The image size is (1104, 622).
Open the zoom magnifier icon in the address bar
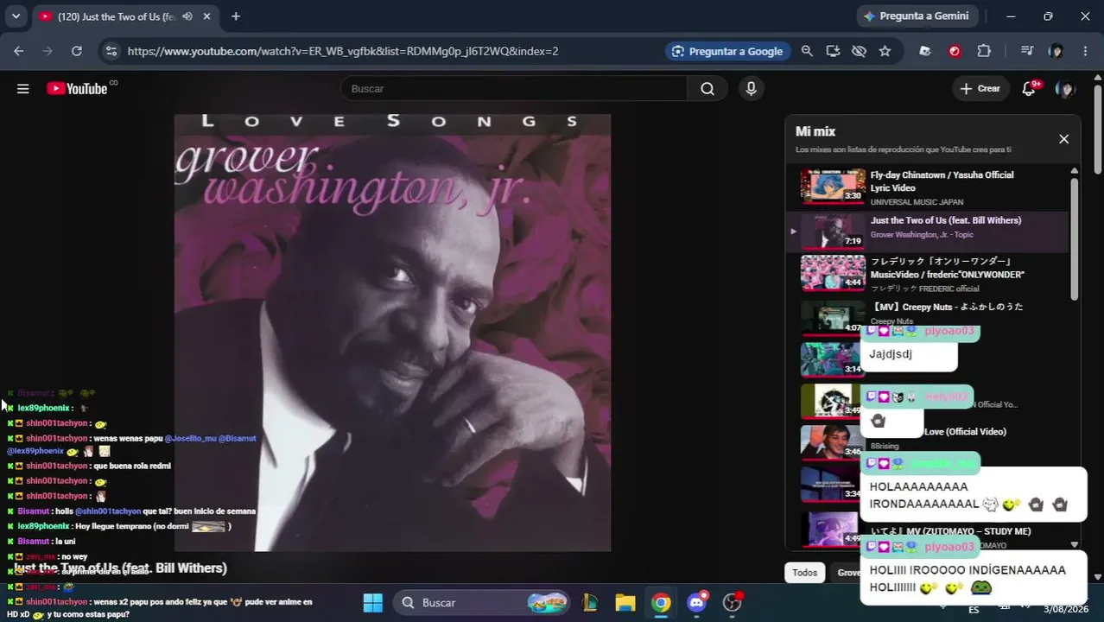(x=807, y=51)
